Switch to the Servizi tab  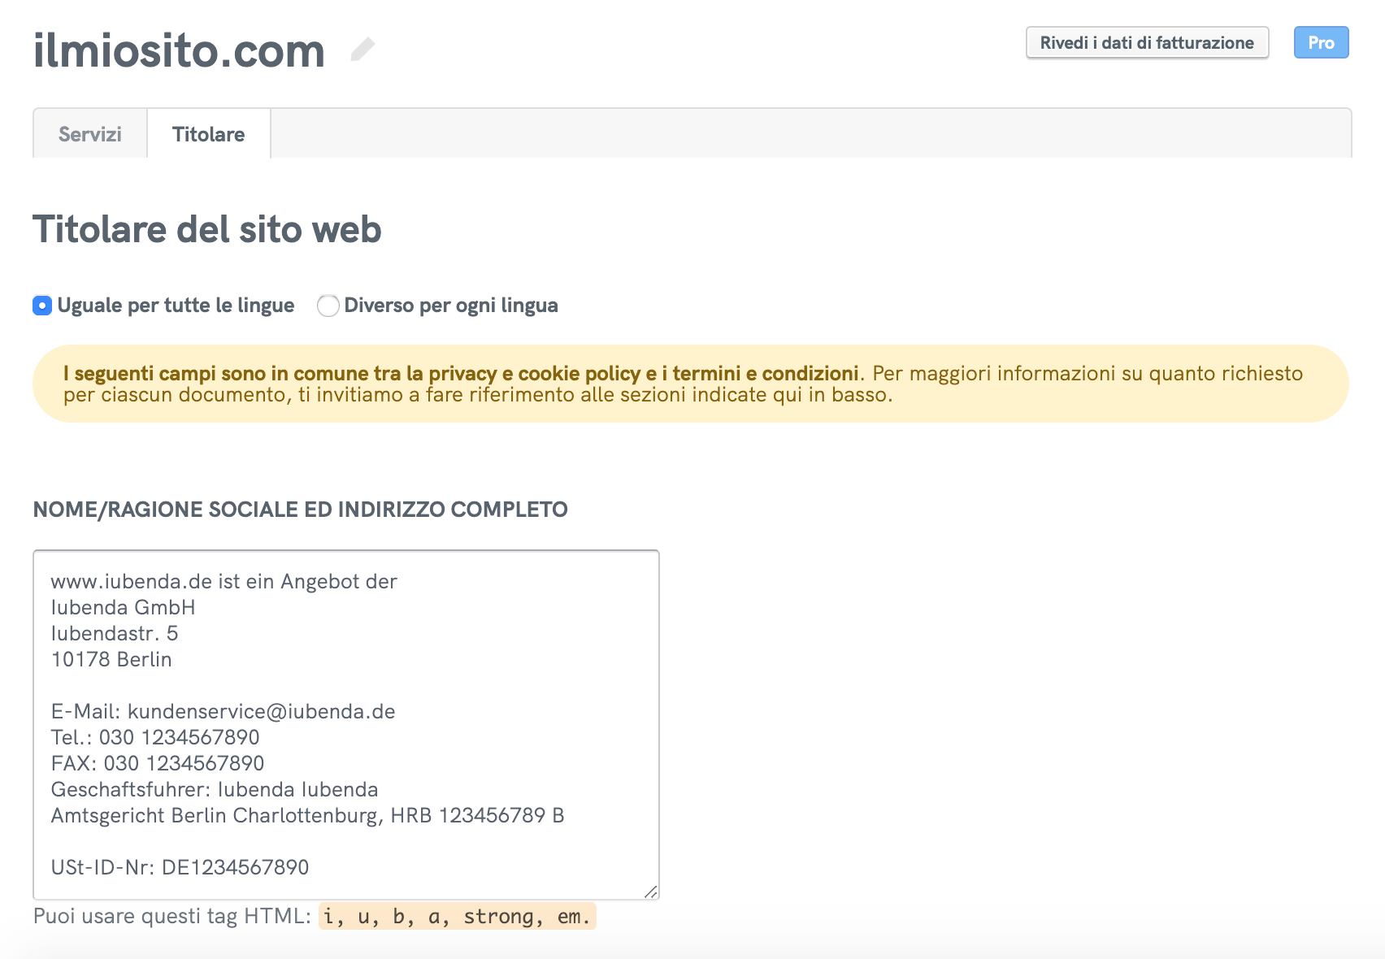[x=89, y=133]
